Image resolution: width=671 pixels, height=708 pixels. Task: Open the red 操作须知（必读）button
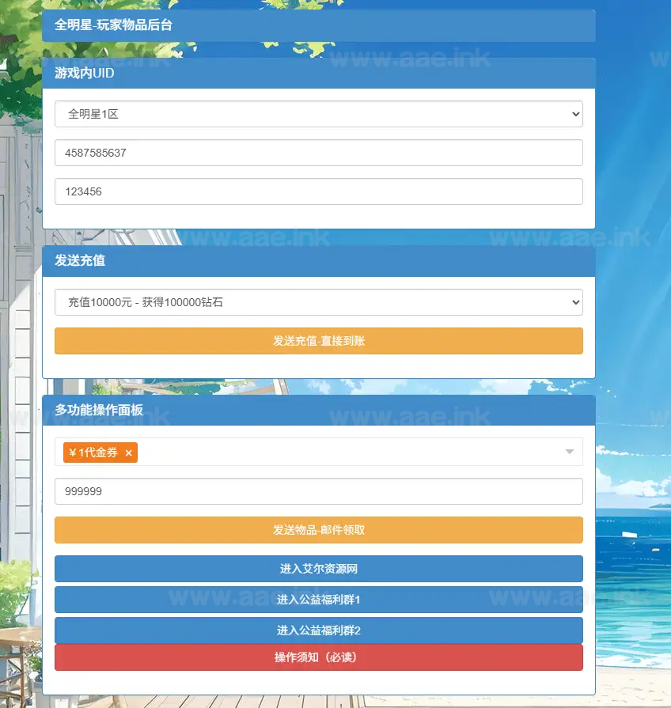[x=318, y=657]
